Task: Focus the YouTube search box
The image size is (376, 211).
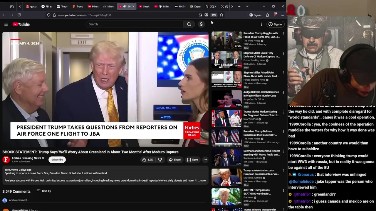Action: coord(135,24)
